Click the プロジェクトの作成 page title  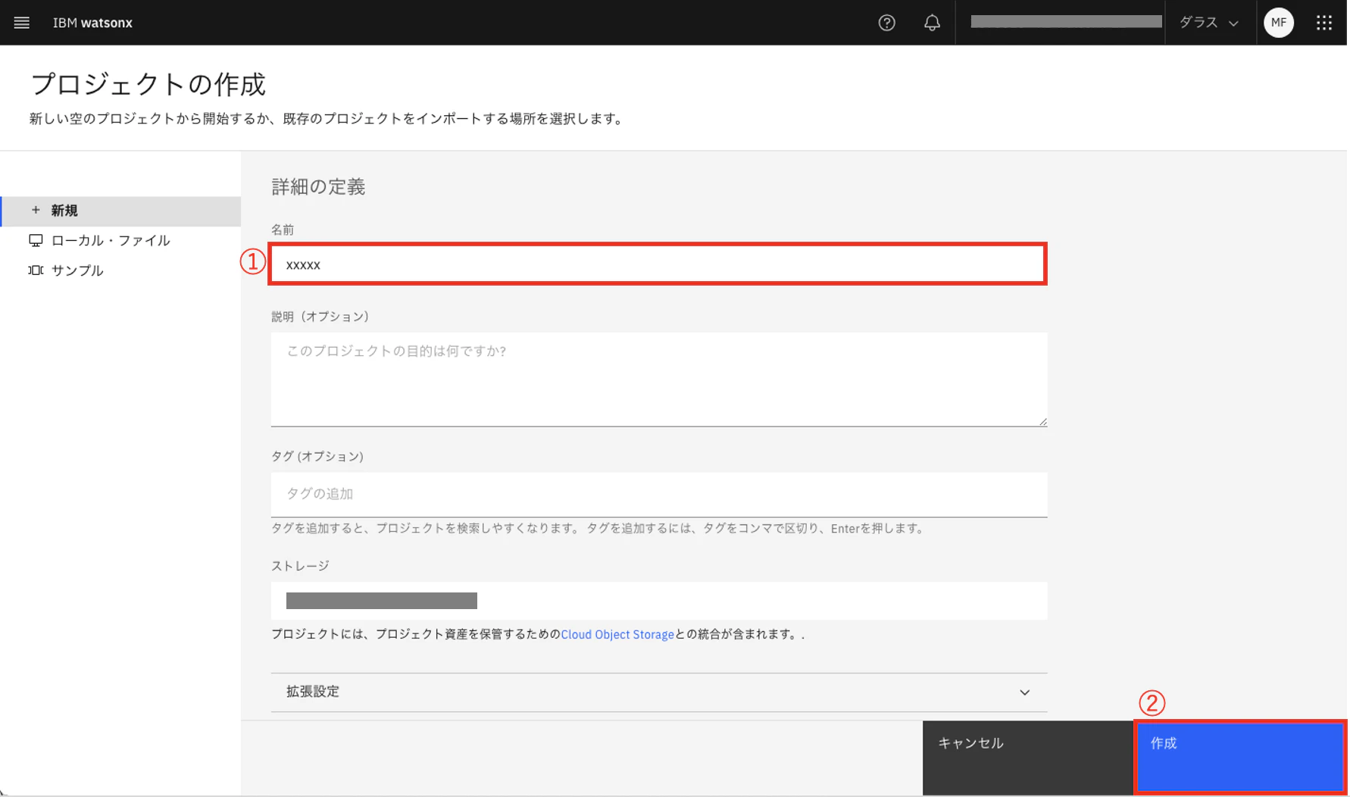click(148, 84)
